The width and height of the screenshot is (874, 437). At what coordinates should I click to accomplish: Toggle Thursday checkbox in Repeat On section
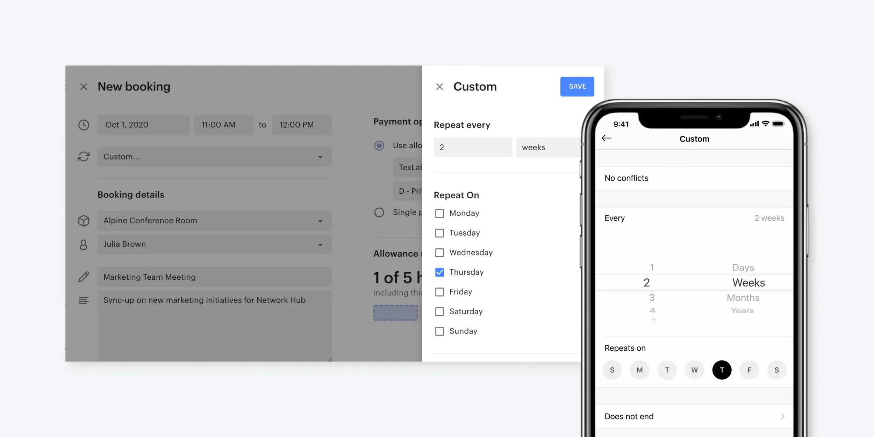pos(439,272)
